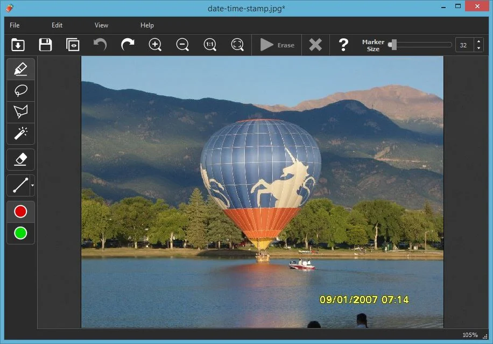This screenshot has height=344, width=493.
Task: Select the Eraser tool in sidebar
Action: click(20, 159)
